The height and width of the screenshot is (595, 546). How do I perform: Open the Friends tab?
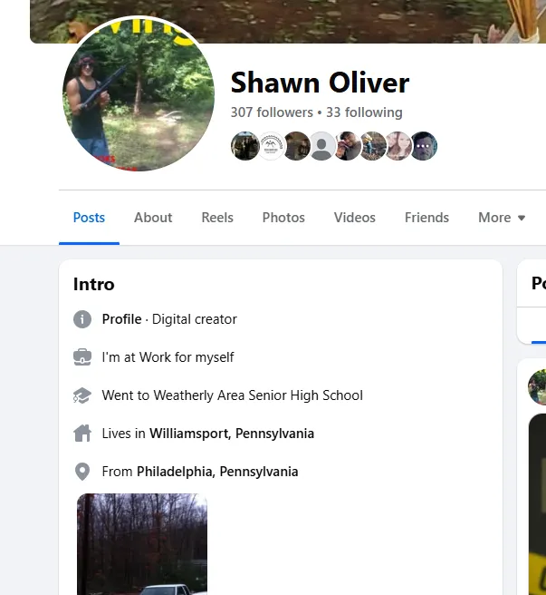[x=426, y=218]
